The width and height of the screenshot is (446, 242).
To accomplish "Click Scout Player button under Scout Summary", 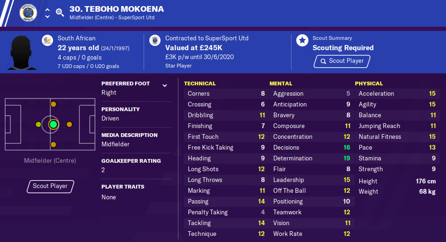I will point(342,61).
